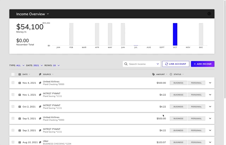
Task: Click the Link Account button
Action: [176, 64]
